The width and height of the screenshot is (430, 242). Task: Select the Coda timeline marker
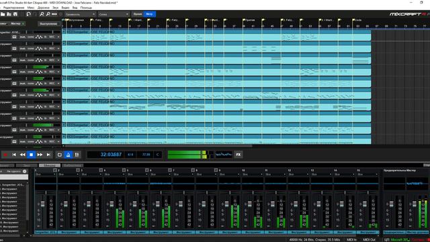357,20
